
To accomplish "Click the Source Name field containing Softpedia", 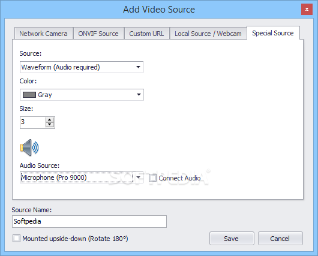I will tap(89, 221).
